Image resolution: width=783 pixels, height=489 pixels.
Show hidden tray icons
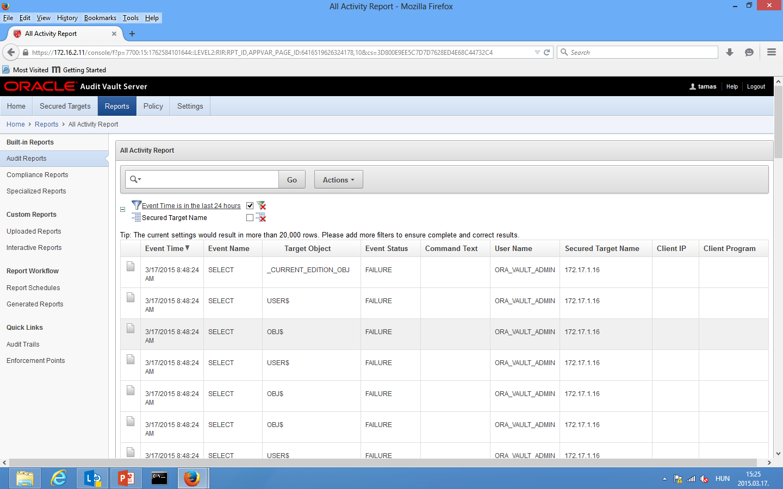(664, 479)
